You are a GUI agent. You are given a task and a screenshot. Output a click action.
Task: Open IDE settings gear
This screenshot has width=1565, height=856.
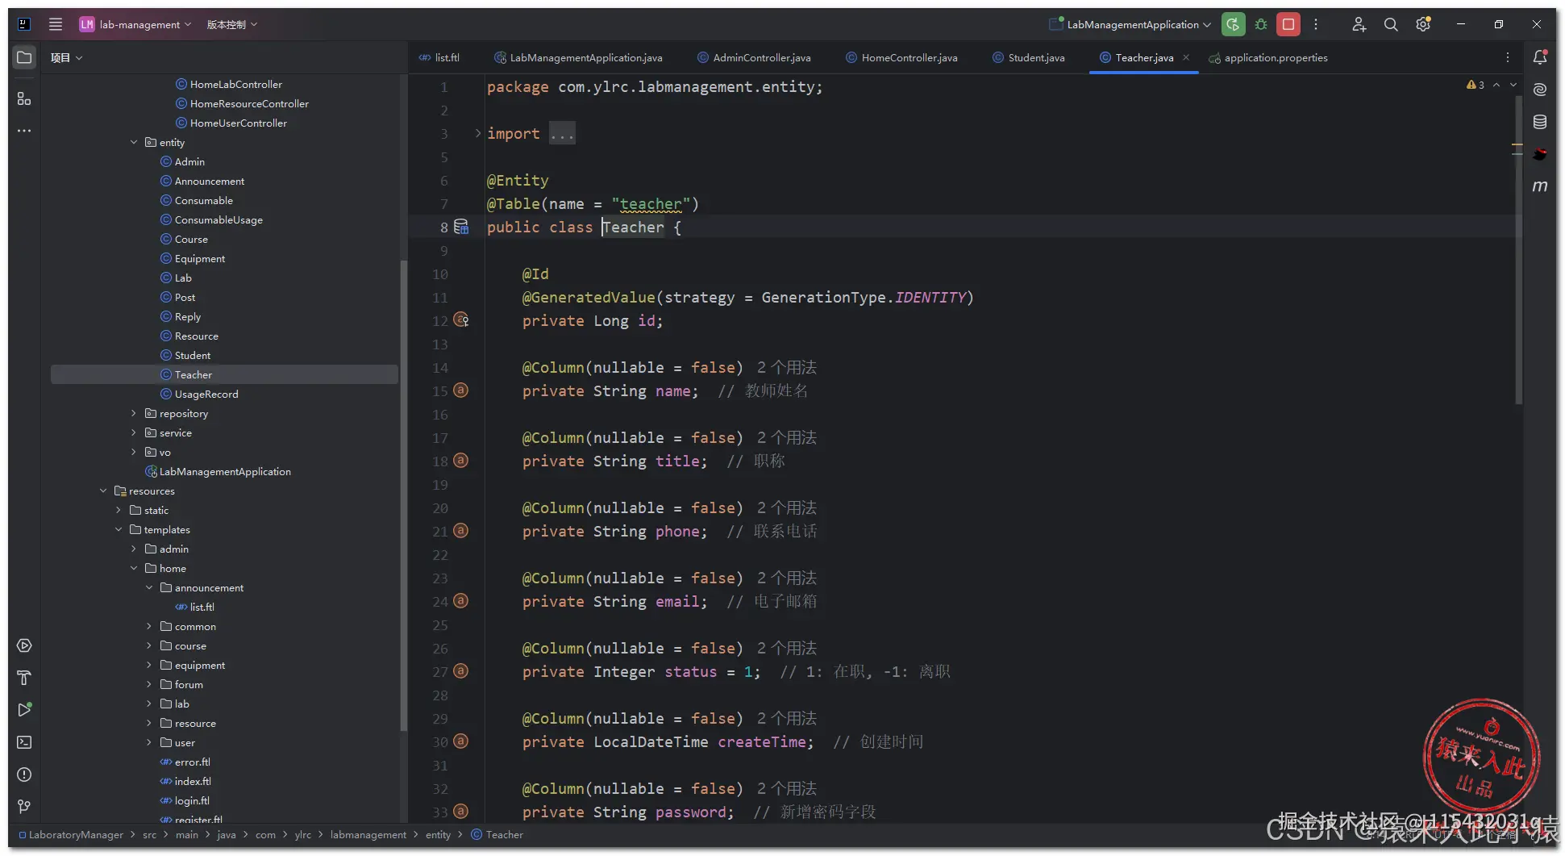click(1423, 24)
